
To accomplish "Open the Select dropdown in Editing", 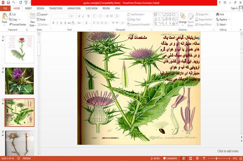I will 222,25.
